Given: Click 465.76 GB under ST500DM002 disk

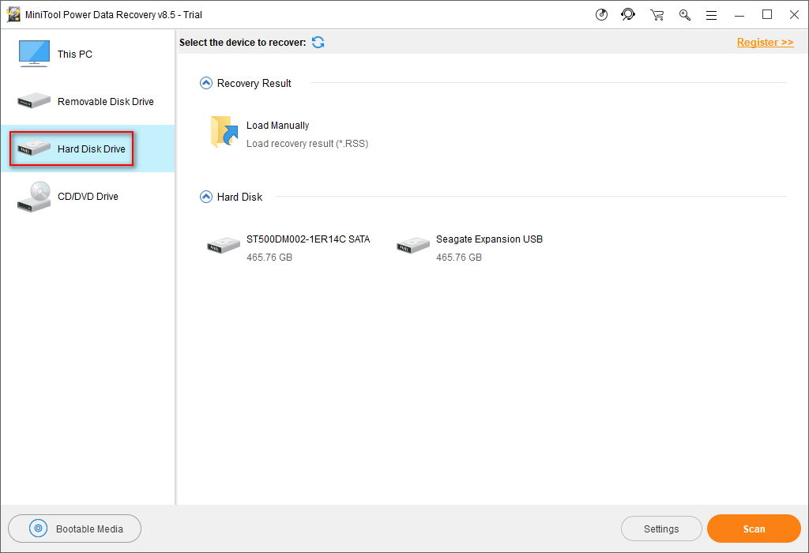Looking at the screenshot, I should pos(269,257).
